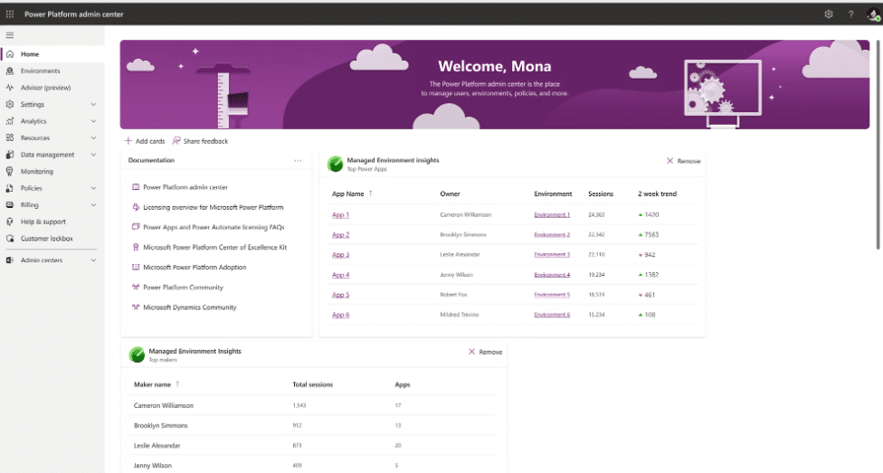Viewport: 883px width, 473px height.
Task: Open Customer lockbox navigation item
Action: (x=52, y=238)
